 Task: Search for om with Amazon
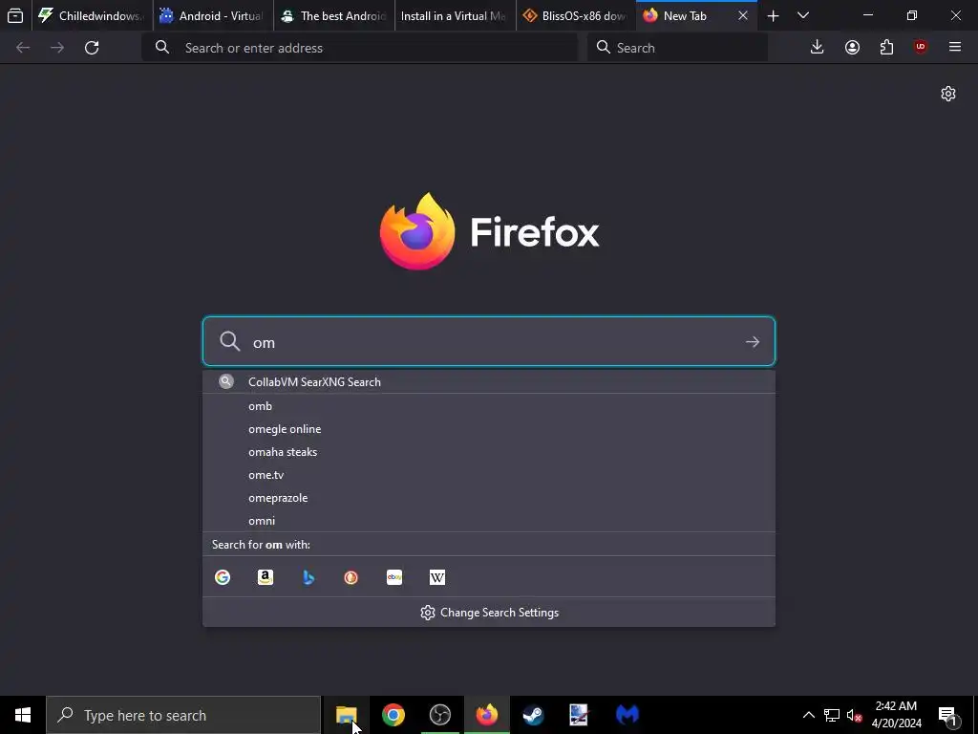(266, 577)
